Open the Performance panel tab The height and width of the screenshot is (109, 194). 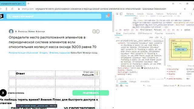point(172,14)
